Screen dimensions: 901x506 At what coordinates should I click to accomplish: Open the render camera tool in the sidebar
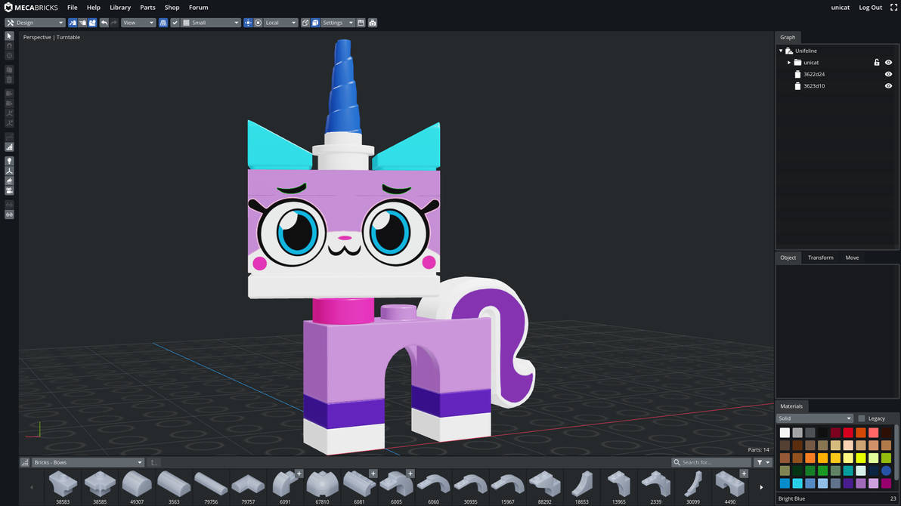(x=9, y=190)
